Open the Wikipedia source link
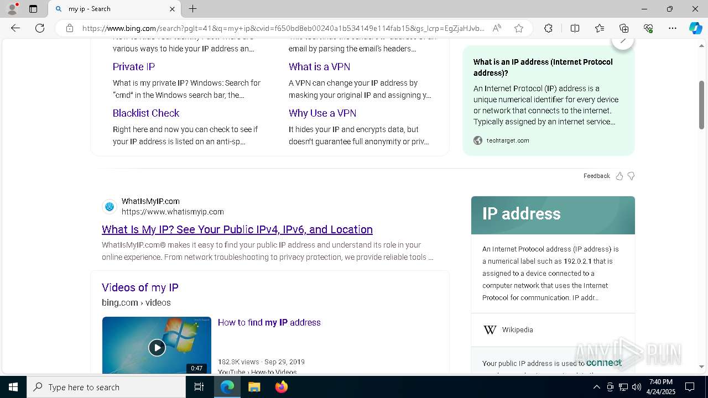The image size is (708, 398). [x=518, y=330]
